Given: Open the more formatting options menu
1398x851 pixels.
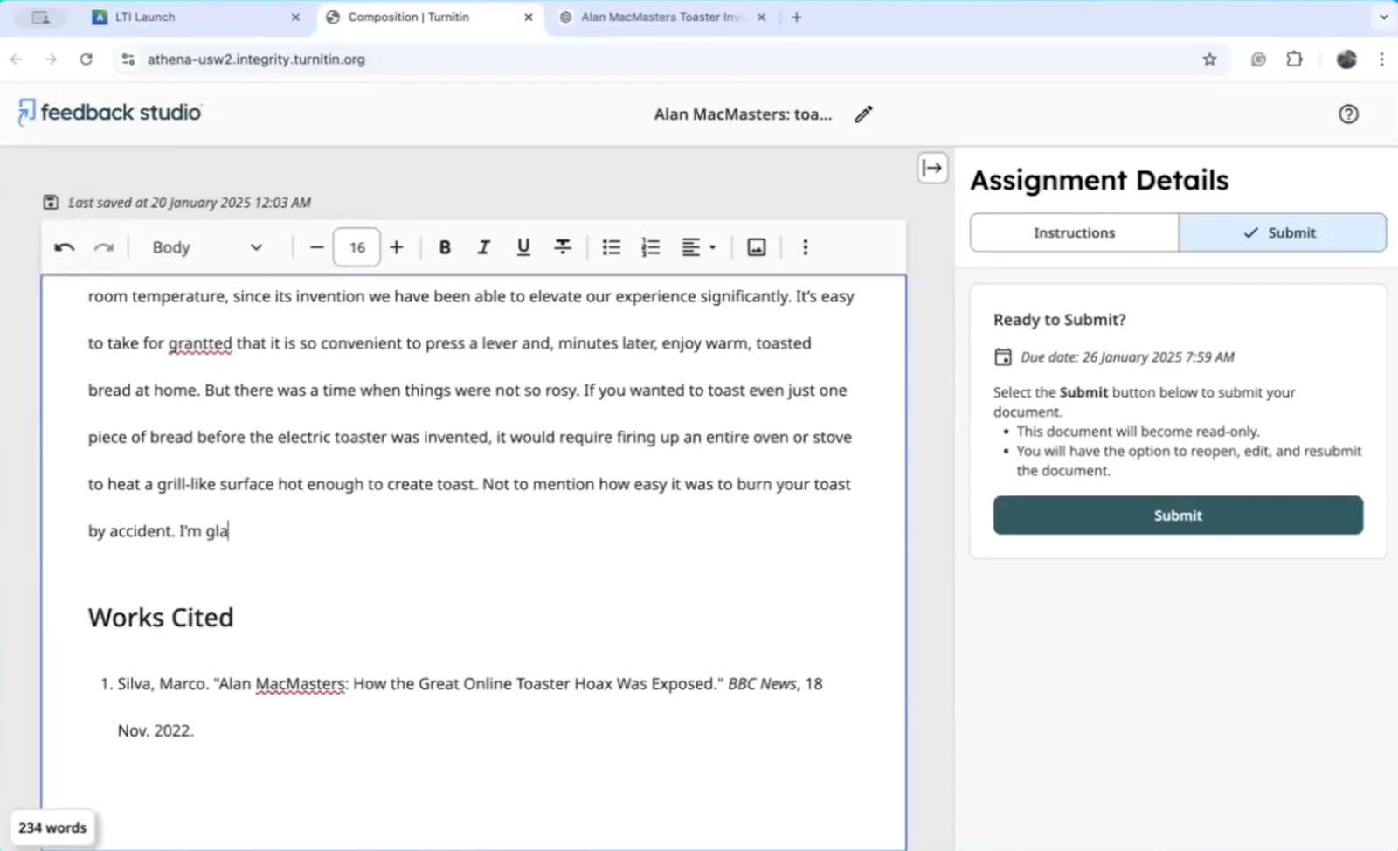Looking at the screenshot, I should coord(805,247).
